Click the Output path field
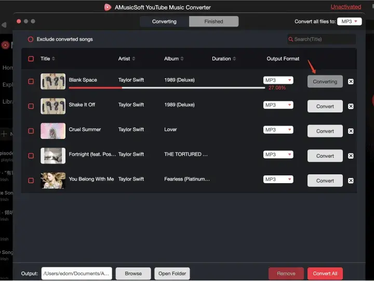Viewport: 374px width, 281px height. pyautogui.click(x=76, y=274)
